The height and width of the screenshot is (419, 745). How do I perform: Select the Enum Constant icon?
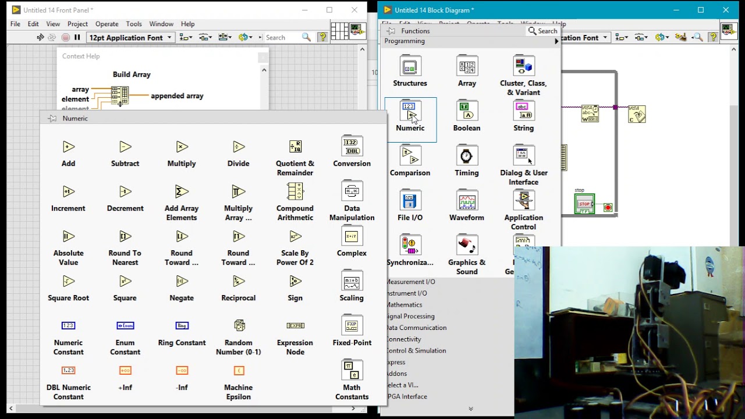click(x=125, y=326)
